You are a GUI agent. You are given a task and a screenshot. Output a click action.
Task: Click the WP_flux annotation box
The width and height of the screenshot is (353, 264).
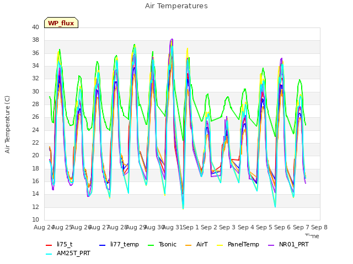(x=61, y=23)
